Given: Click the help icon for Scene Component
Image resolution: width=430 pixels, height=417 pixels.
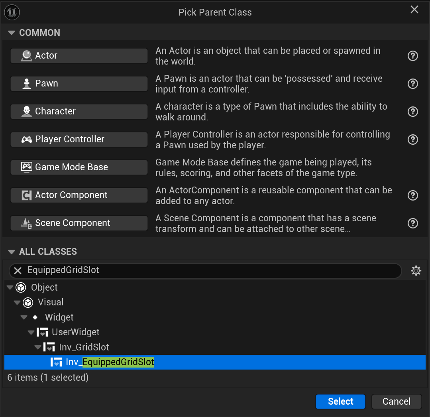Looking at the screenshot, I should pos(413,223).
